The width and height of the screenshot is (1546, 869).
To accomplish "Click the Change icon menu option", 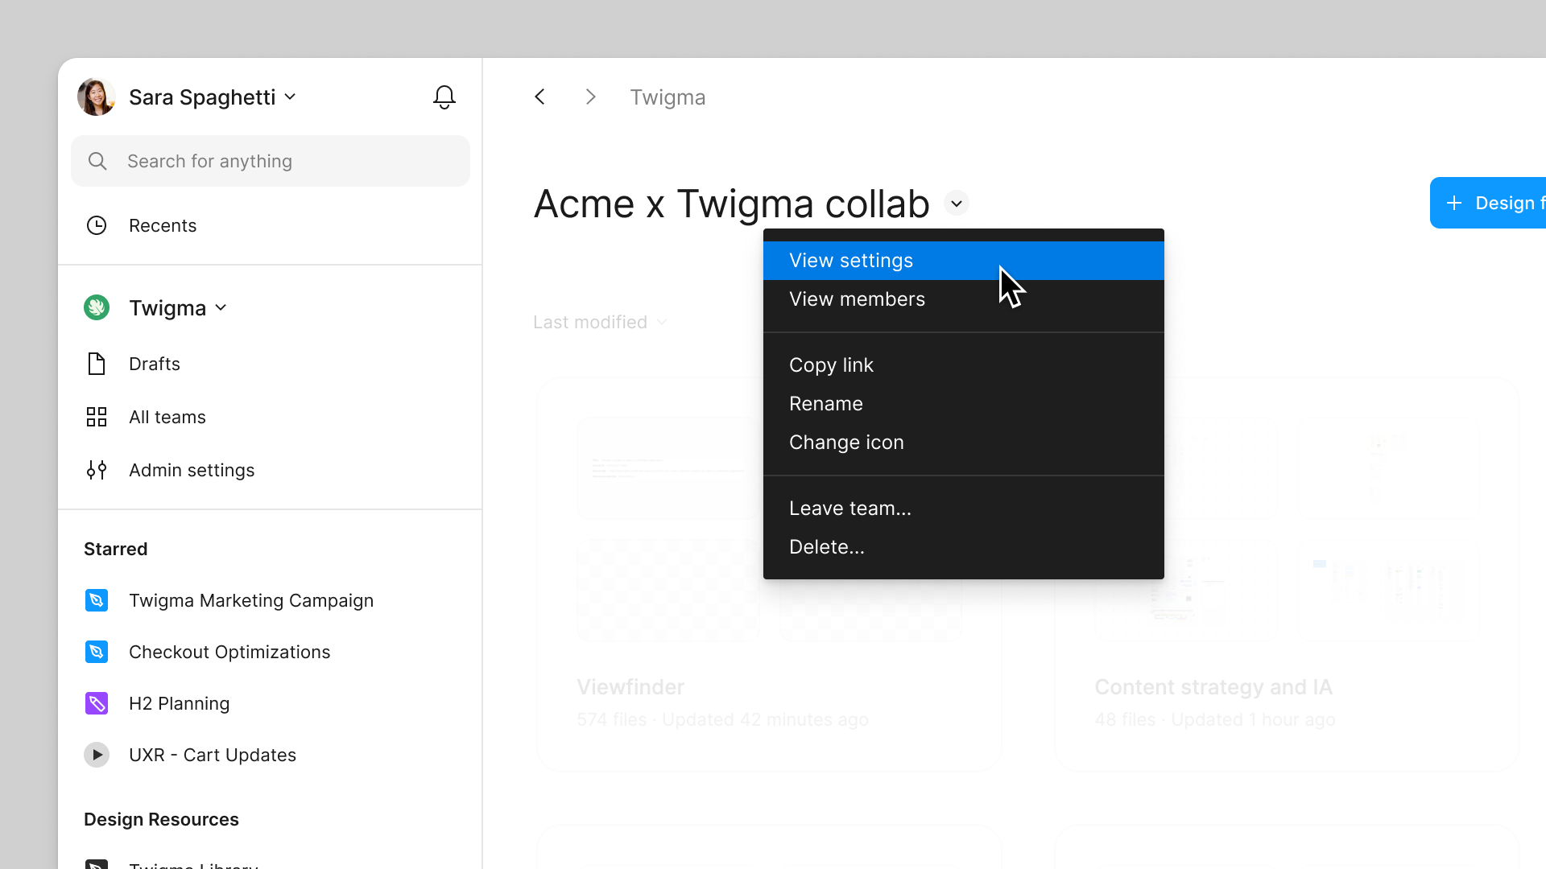I will [x=846, y=442].
